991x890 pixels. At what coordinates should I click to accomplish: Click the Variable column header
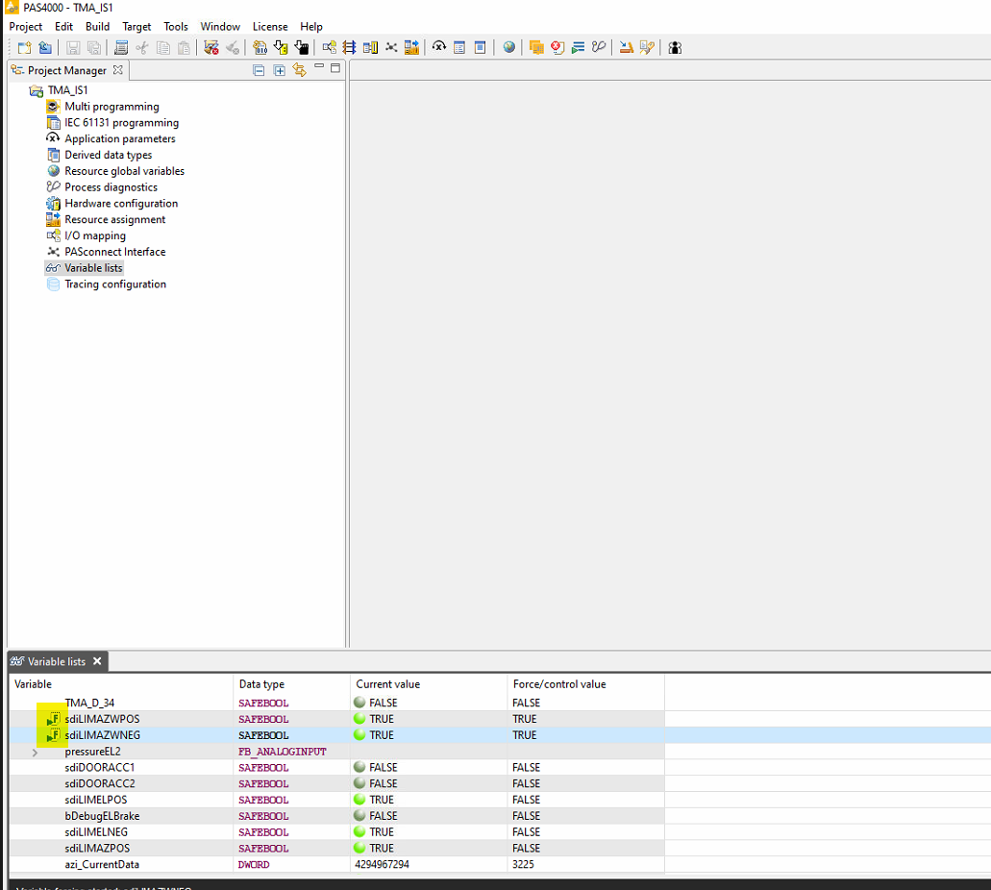tap(121, 684)
